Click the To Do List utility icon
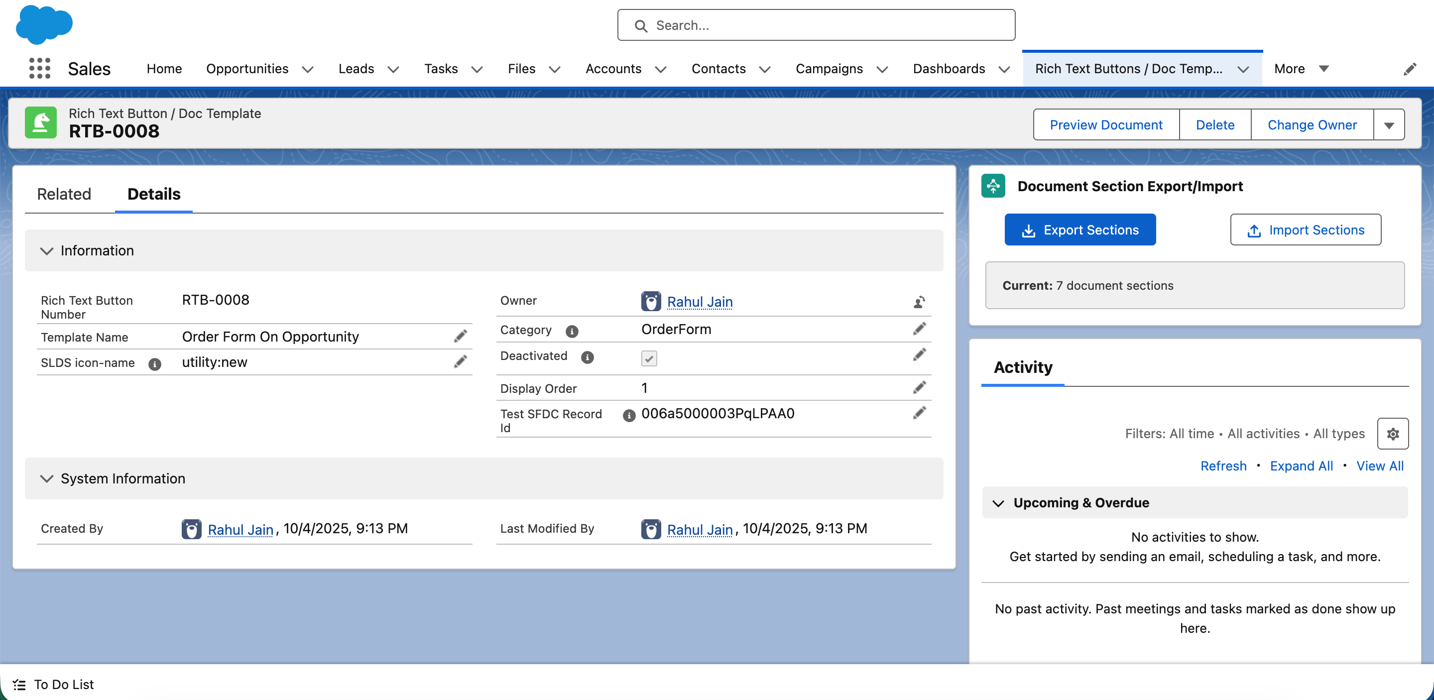 click(19, 685)
